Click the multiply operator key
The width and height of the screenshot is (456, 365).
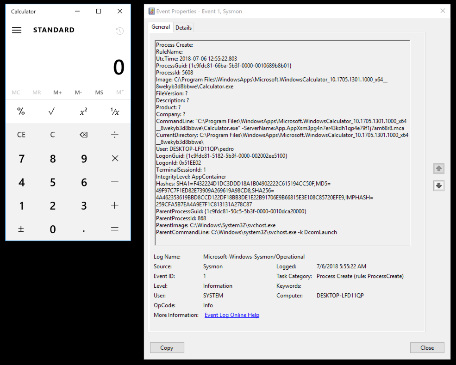pyautogui.click(x=115, y=158)
